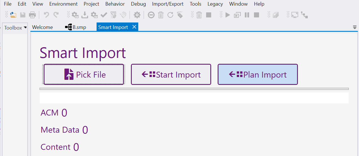Image resolution: width=359 pixels, height=156 pixels.
Task: Click the download arrow toolbar icon
Action: tap(84, 15)
